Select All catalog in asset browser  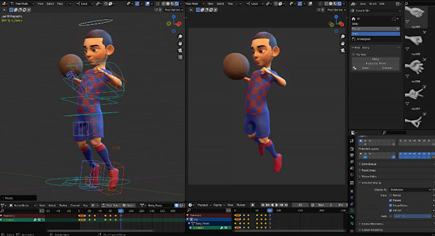click(376, 19)
